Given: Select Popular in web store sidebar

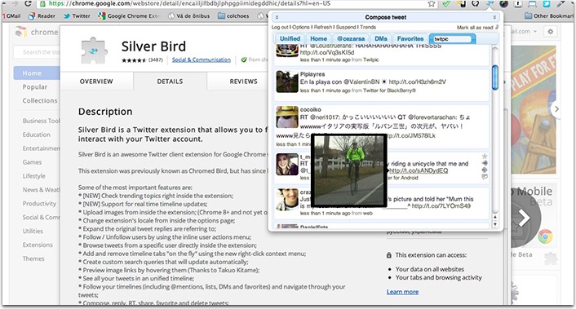Looking at the screenshot, I should [35, 87].
